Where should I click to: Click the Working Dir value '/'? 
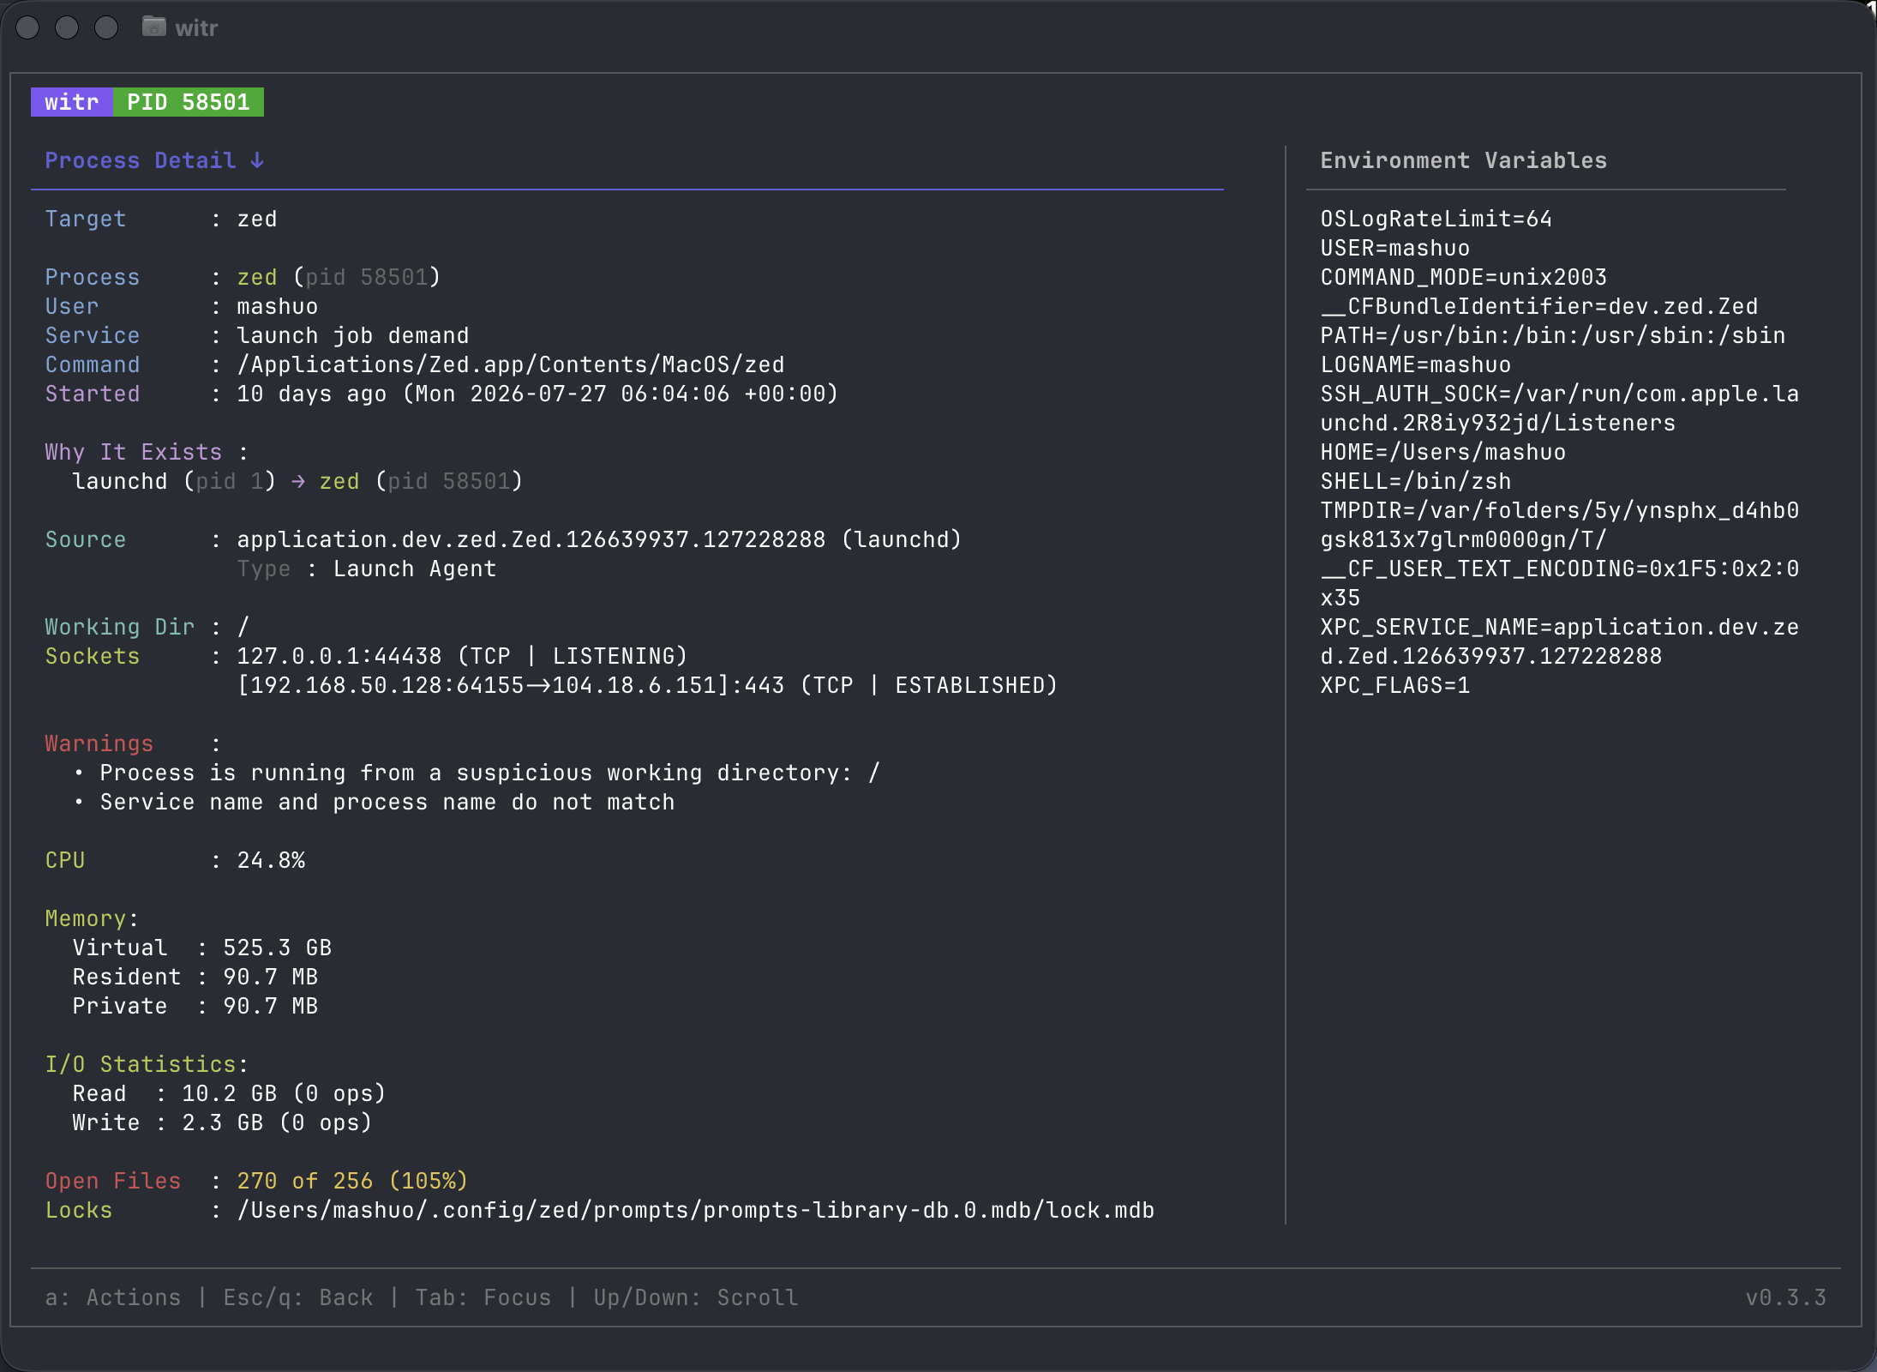[x=243, y=627]
